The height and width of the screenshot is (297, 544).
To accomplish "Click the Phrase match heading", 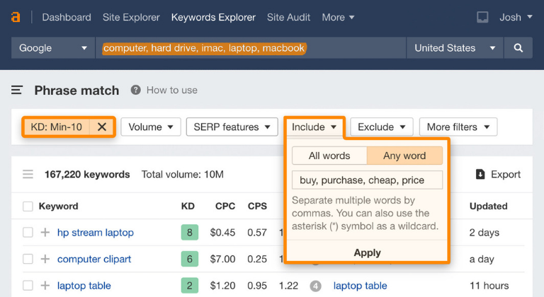I will pos(76,91).
